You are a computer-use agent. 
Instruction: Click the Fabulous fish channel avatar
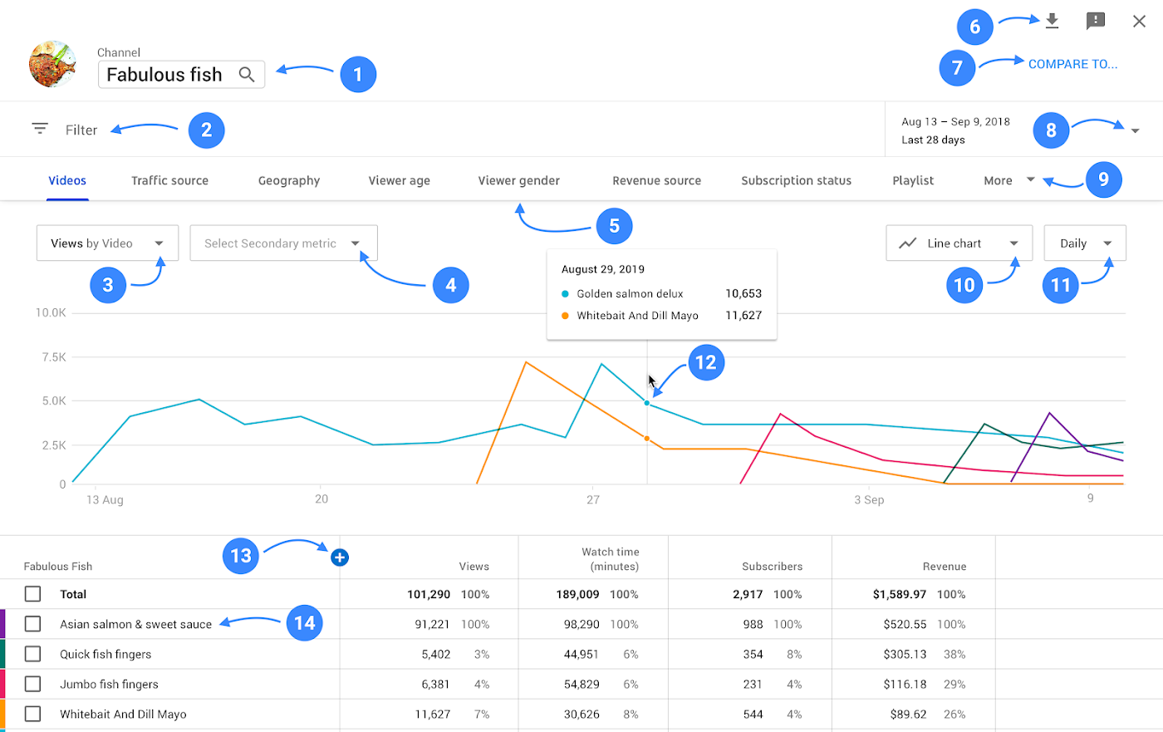[52, 64]
